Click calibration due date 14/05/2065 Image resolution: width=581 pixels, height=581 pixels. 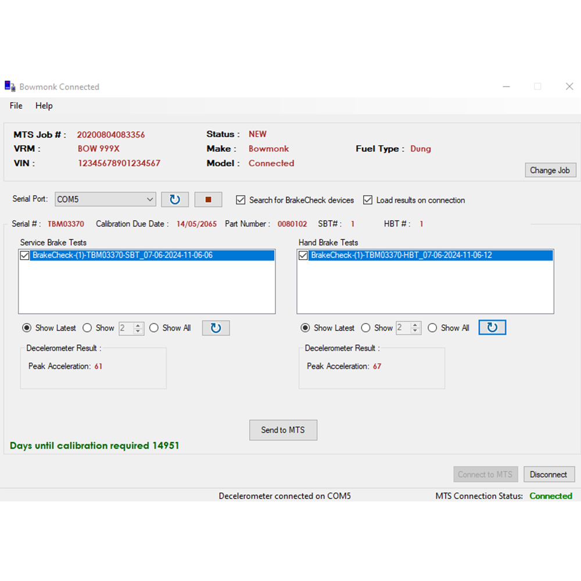196,224
